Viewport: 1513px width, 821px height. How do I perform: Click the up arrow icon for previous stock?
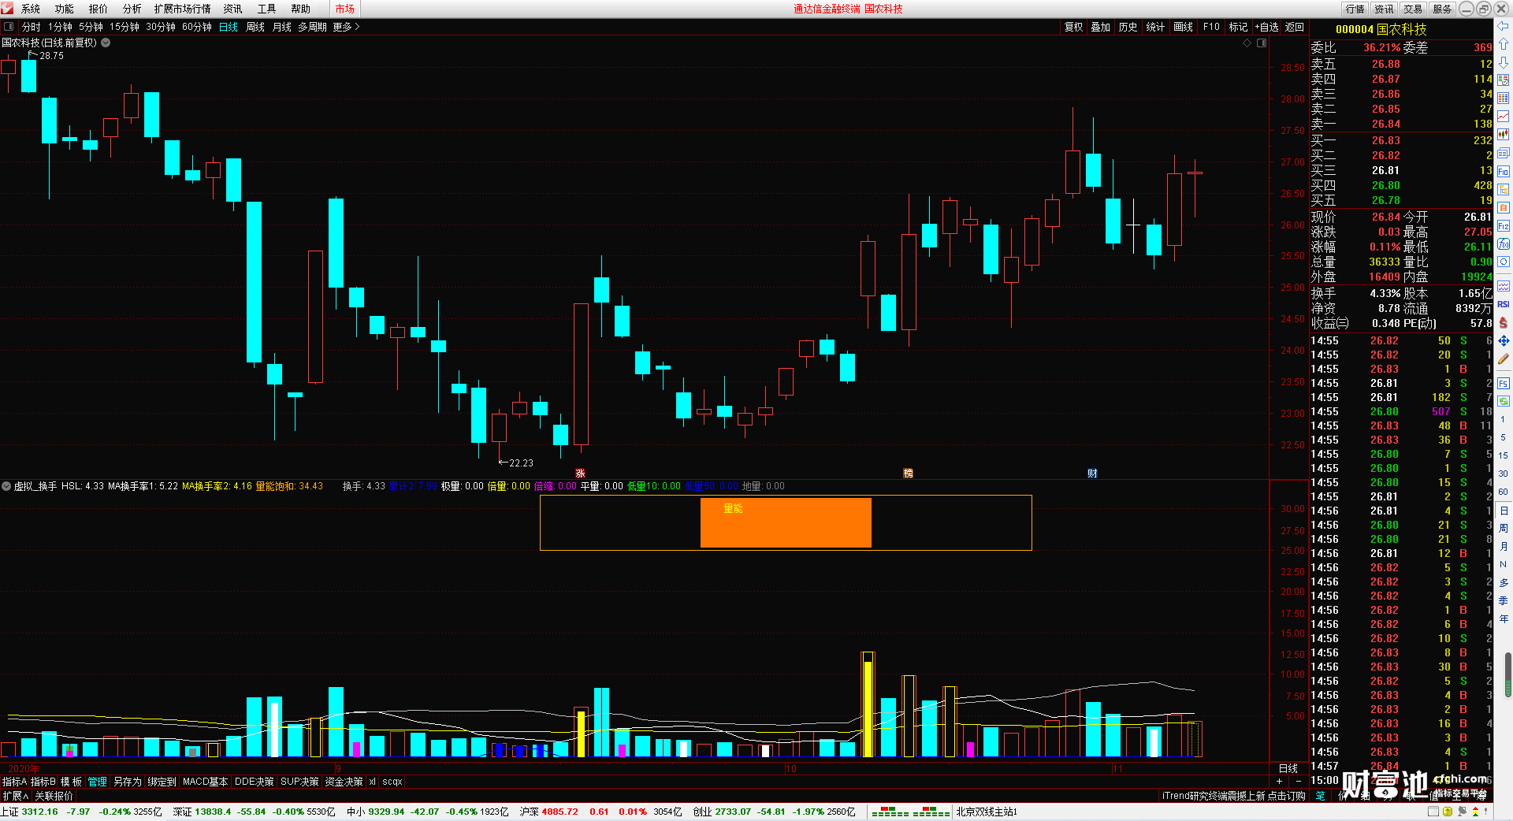pos(1504,44)
